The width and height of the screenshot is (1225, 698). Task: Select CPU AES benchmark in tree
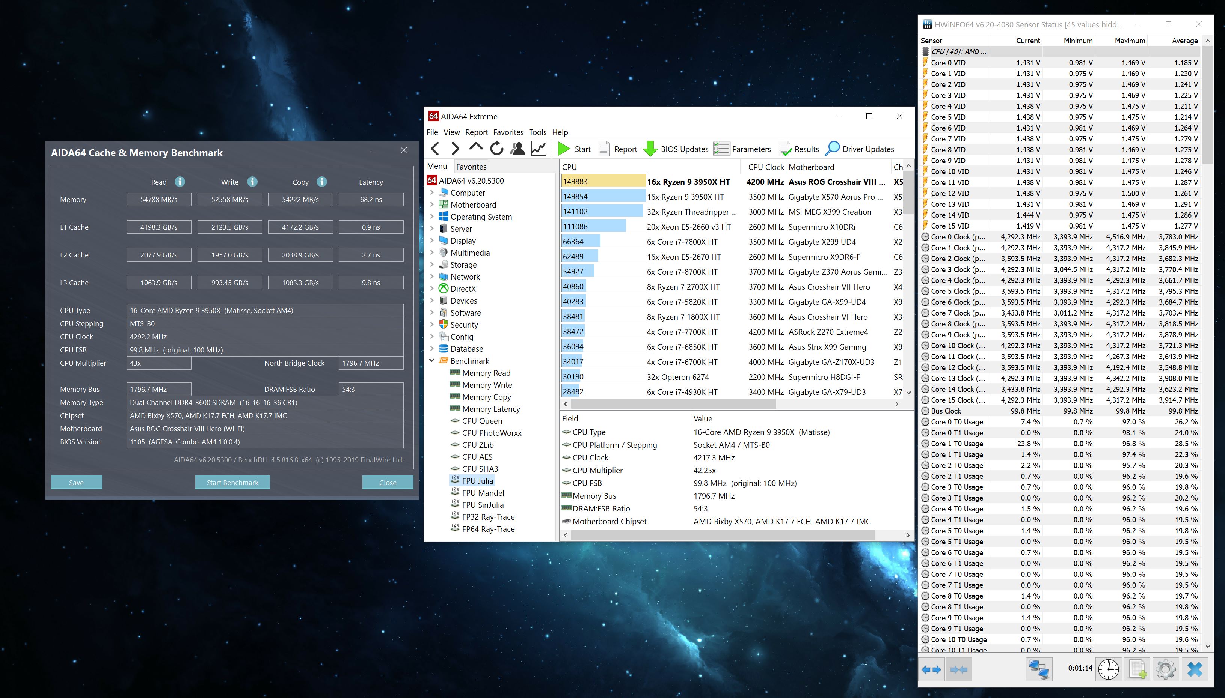[477, 457]
